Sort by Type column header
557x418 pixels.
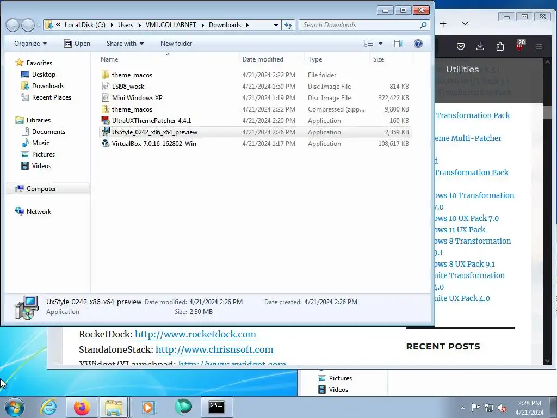click(x=337, y=59)
